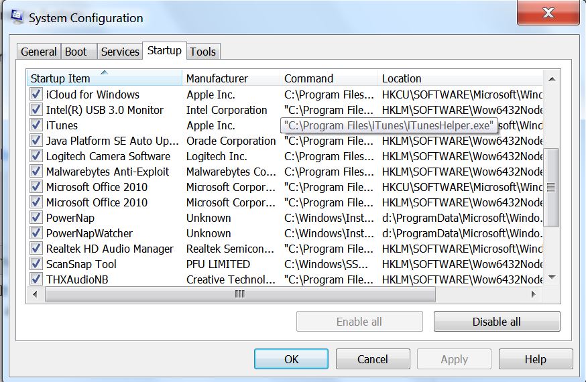This screenshot has height=382, width=586.
Task: Select the Logitech Inc. manufacturer cell
Action: [217, 156]
